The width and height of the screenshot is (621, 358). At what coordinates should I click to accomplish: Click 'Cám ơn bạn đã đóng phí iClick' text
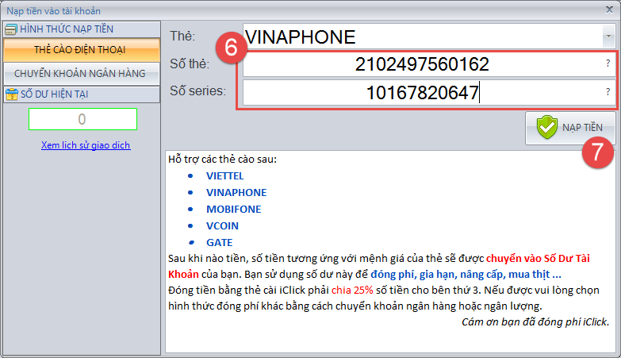(x=535, y=321)
